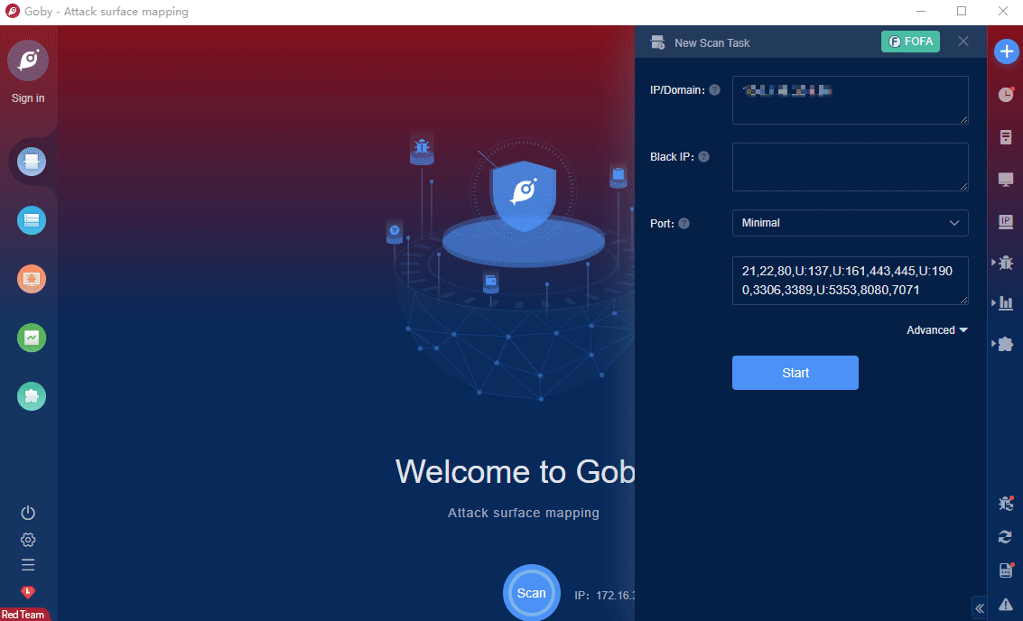Click the round Scan button on the welcome page
Image resolution: width=1023 pixels, height=621 pixels.
coord(532,593)
